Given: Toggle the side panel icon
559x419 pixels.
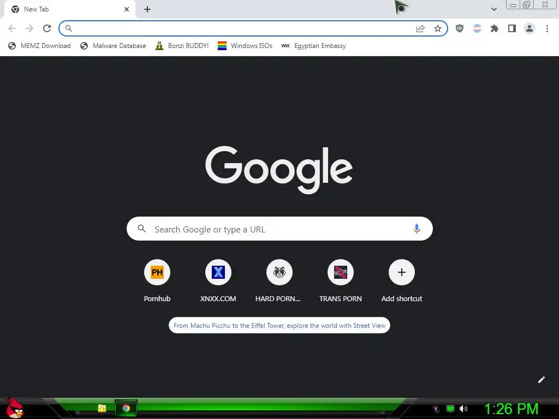Looking at the screenshot, I should [512, 28].
